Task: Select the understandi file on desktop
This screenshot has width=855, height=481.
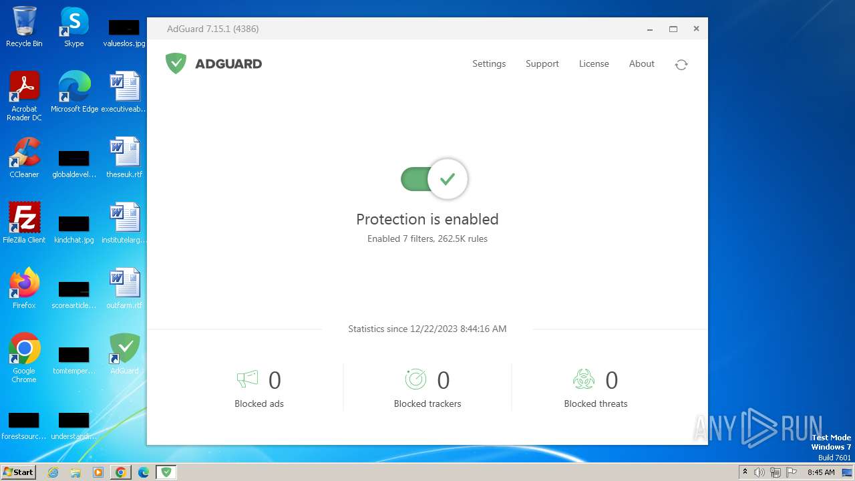Action: point(74,426)
